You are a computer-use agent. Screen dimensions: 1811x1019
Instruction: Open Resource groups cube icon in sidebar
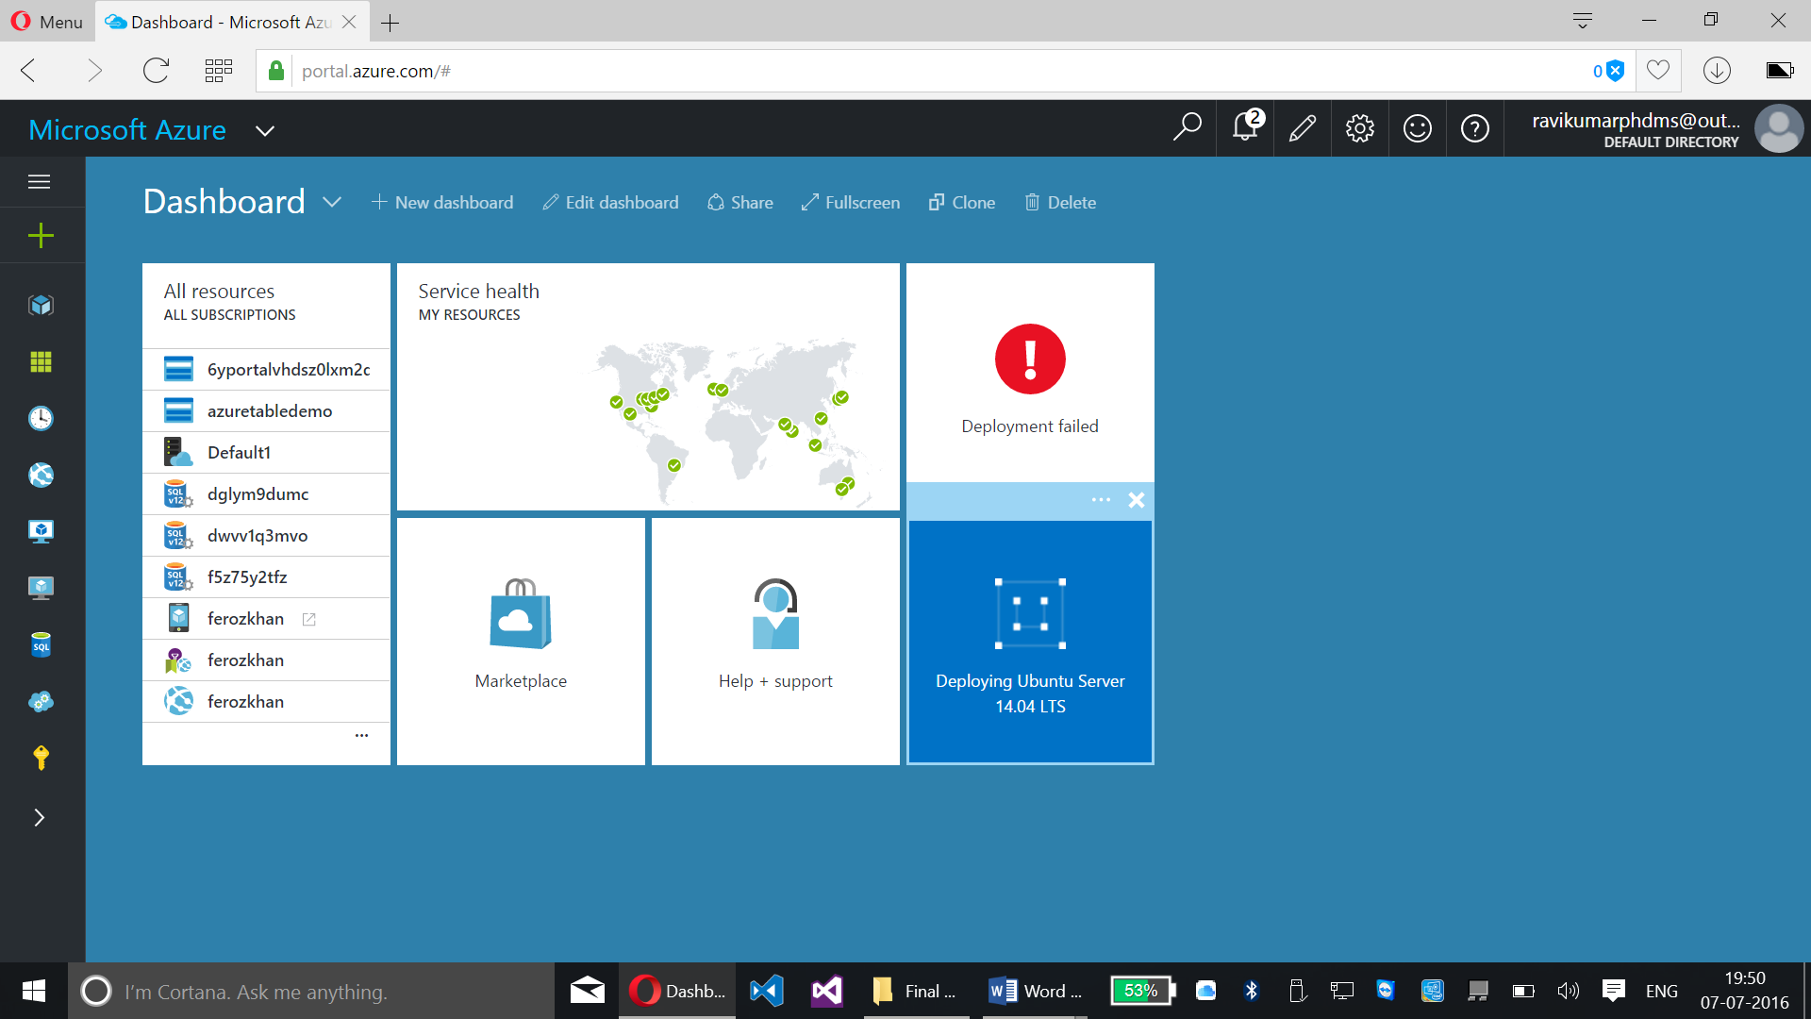(41, 305)
